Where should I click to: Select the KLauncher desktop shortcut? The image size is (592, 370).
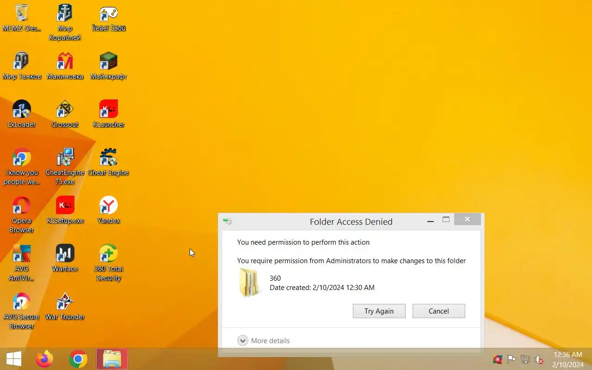point(108,114)
